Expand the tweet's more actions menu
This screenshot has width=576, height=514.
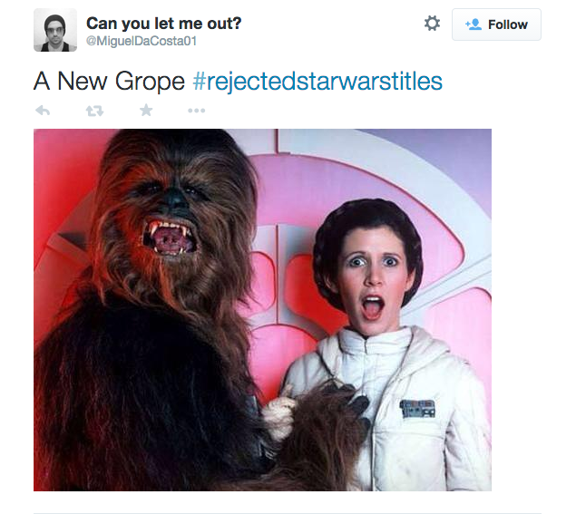197,111
